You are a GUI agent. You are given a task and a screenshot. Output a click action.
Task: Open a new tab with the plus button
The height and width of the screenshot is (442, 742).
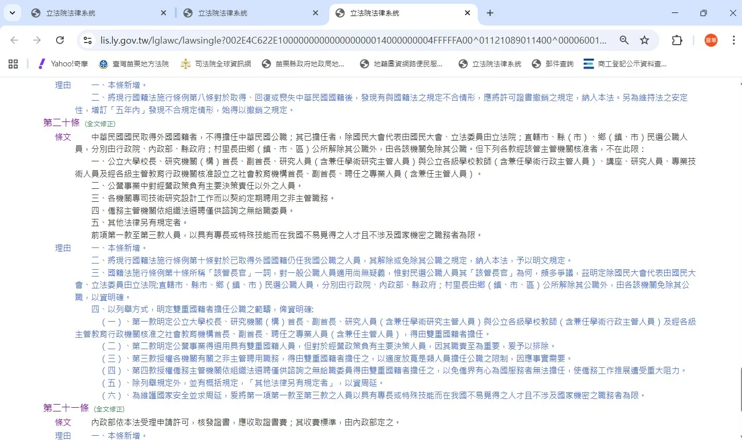pyautogui.click(x=490, y=12)
